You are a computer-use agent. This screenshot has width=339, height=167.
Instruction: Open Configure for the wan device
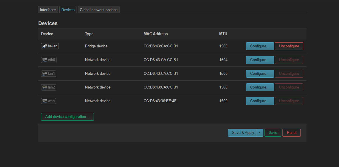260,101
